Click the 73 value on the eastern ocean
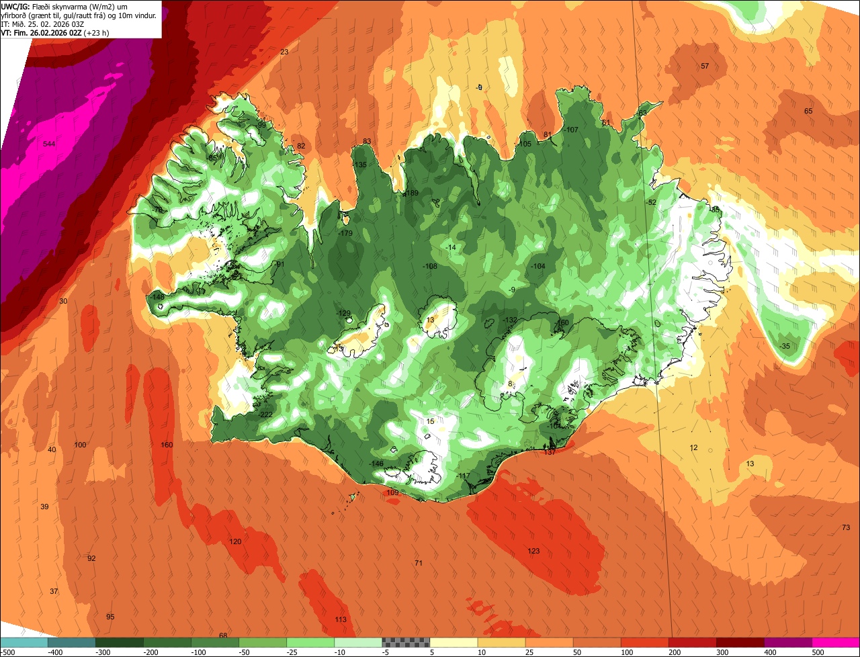The image size is (860, 657). click(x=846, y=527)
